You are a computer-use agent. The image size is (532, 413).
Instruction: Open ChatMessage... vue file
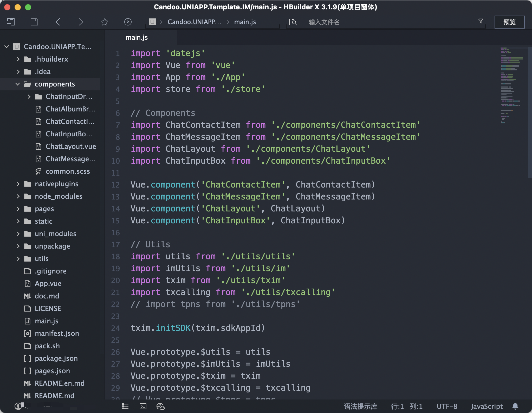71,159
